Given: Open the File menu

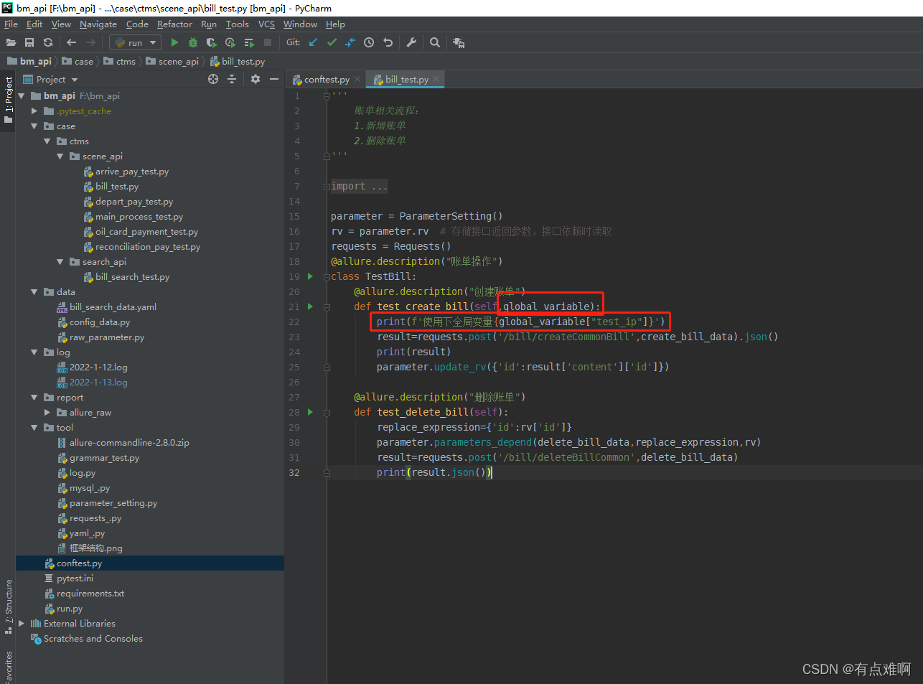Looking at the screenshot, I should click(11, 24).
